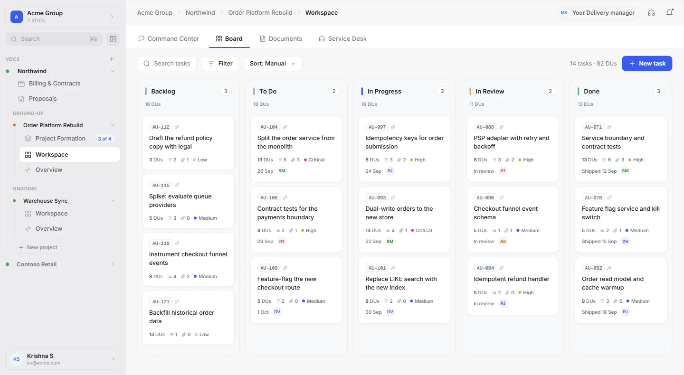Click PJ avatar on AU-097 card
Image resolution: width=684 pixels, height=375 pixels.
pyautogui.click(x=390, y=171)
